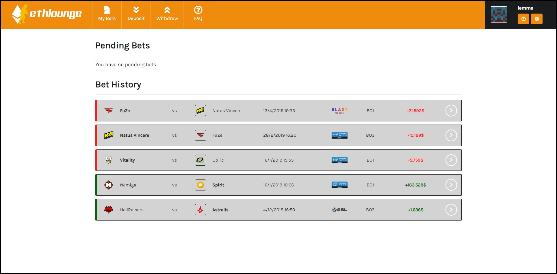Screen dimensions: 557x274
Task: Expand the FaZe vs Natus Vincere 13/4/2019 bet
Action: pos(451,110)
